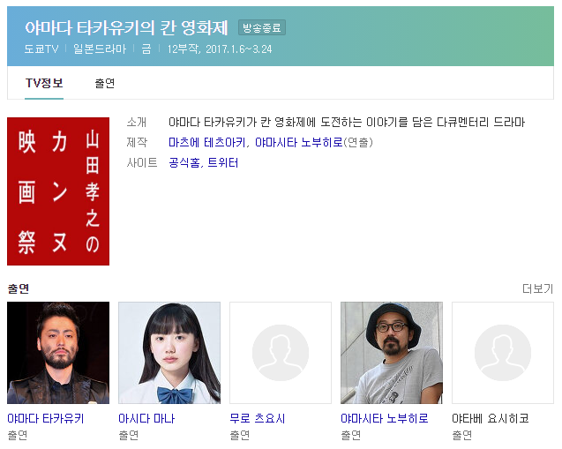Image resolution: width=562 pixels, height=449 pixels.
Task: Click the 도쿄TV channel text in header
Action: pyautogui.click(x=41, y=49)
